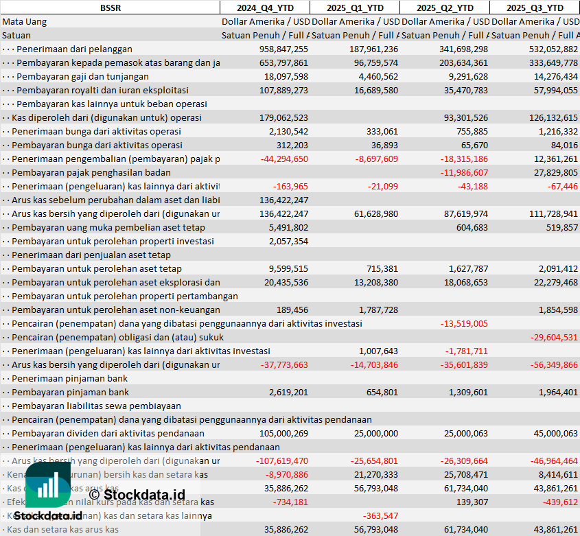The image size is (580, 536).
Task: Click the red value -29,604,531
Action: [554, 337]
